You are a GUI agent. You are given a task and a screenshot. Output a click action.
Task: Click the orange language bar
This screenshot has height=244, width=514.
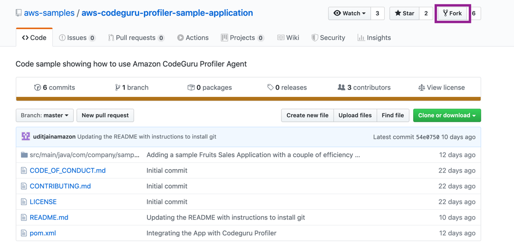(x=248, y=99)
